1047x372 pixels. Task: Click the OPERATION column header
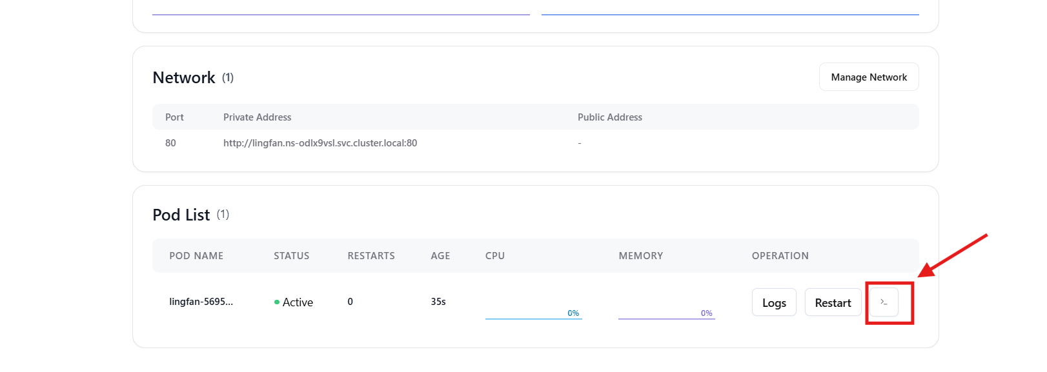tap(780, 256)
